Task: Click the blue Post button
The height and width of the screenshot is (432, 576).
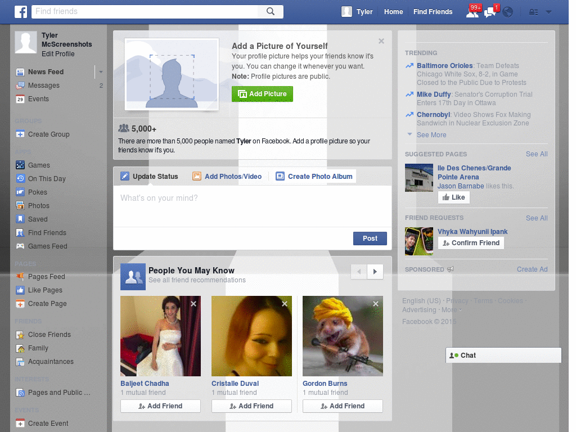Action: click(370, 238)
